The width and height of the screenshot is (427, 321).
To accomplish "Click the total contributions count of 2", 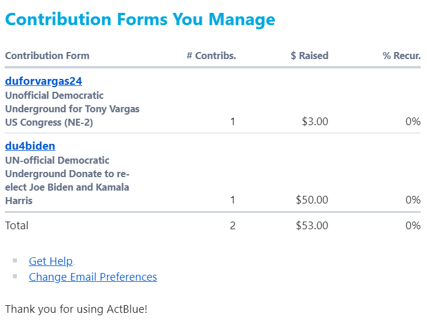I will [233, 226].
